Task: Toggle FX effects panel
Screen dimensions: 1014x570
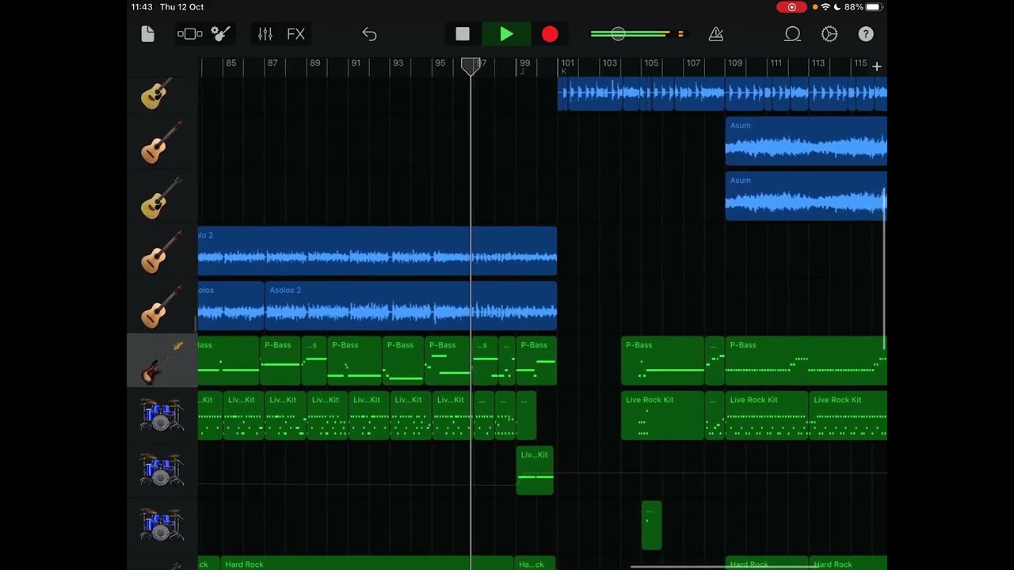Action: [x=295, y=34]
